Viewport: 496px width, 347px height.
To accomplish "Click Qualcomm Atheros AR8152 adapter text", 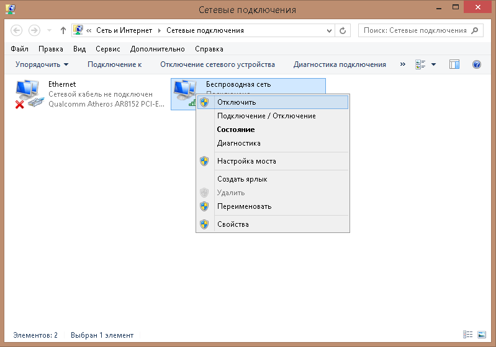I will (x=106, y=104).
